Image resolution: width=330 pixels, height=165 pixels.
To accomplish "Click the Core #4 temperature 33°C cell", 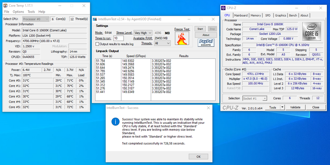I will (x=37, y=102).
